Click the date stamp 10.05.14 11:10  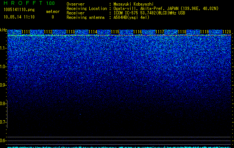point(19,17)
